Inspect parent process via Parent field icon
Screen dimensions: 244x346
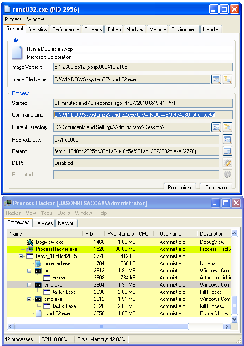tap(227, 151)
